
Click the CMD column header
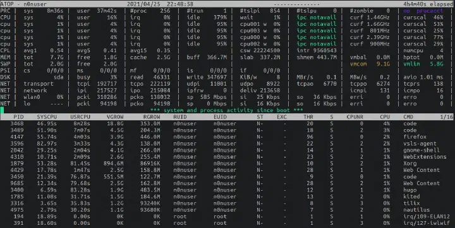point(408,117)
